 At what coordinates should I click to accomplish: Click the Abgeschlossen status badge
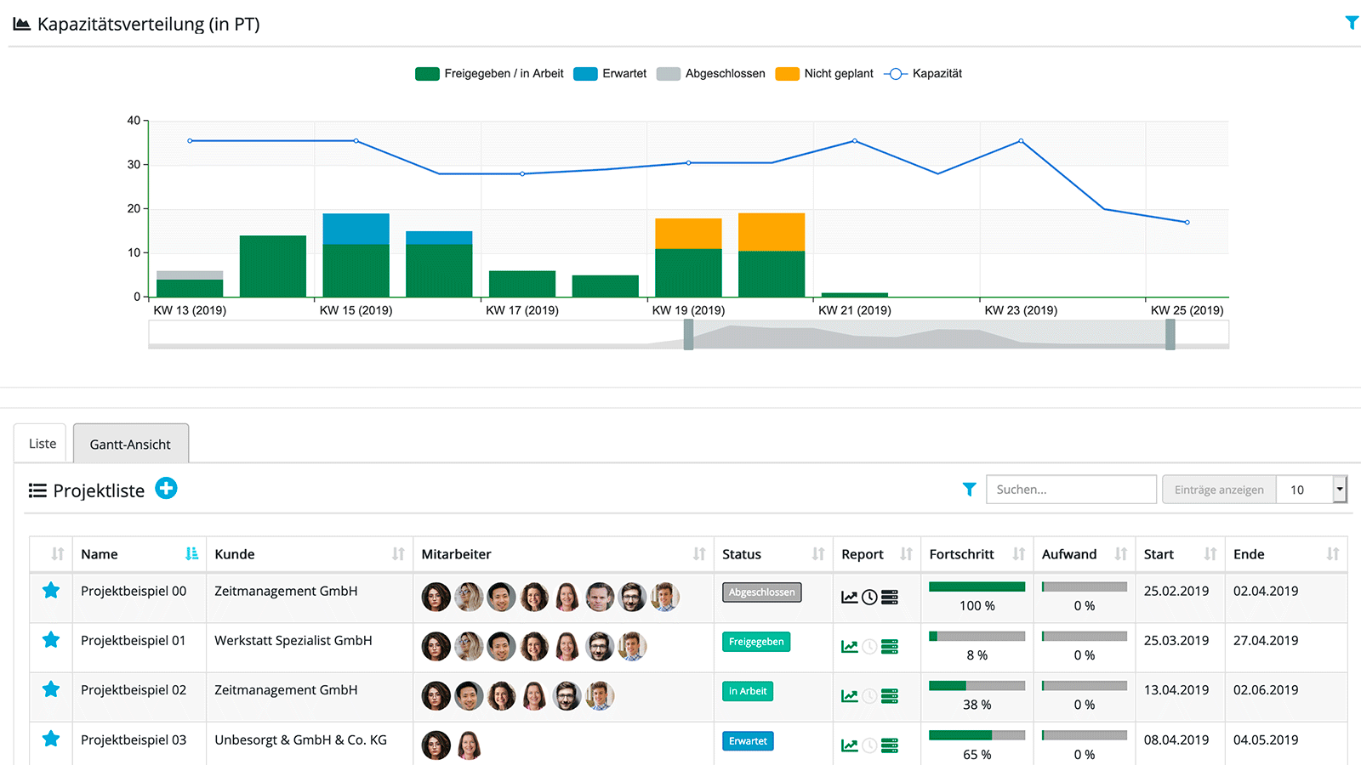coord(761,592)
